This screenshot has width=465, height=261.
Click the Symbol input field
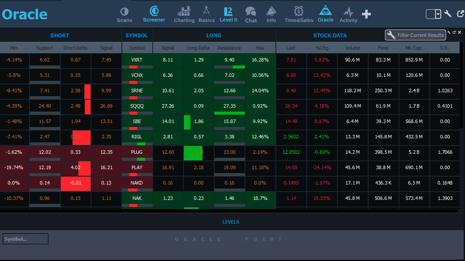click(26, 239)
